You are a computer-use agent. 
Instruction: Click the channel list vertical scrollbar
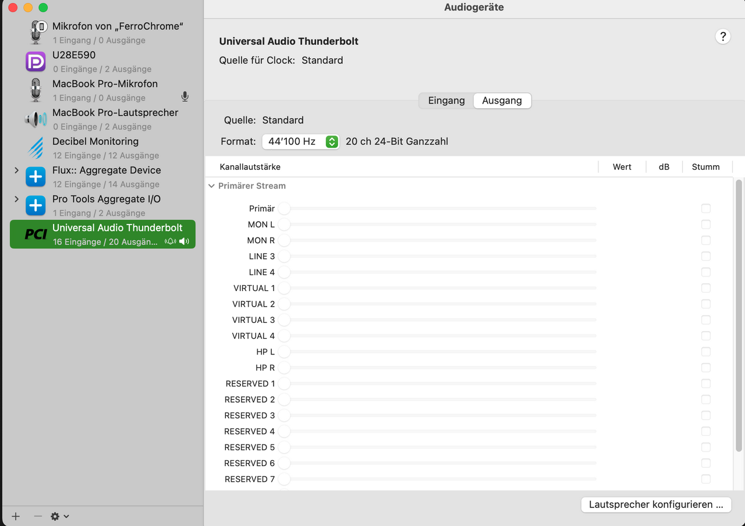(739, 316)
